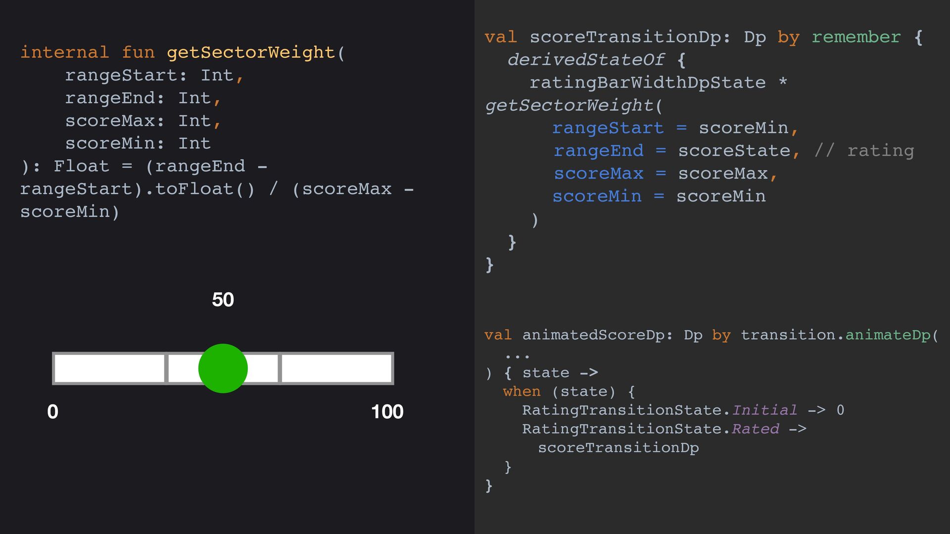Click the blue rangeEnd named argument
950x534 pixels.
coord(599,151)
